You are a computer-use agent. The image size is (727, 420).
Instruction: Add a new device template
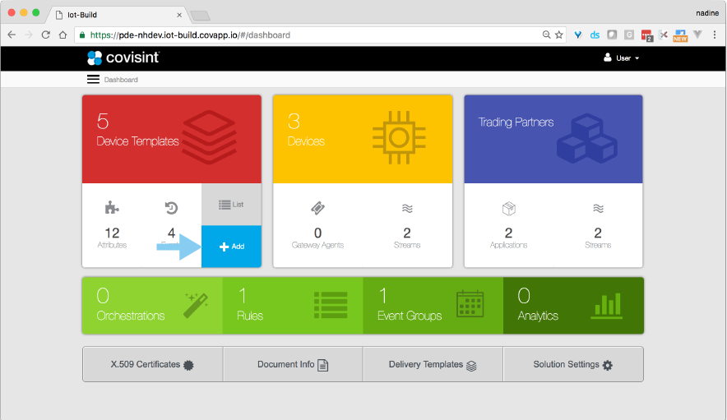click(231, 247)
